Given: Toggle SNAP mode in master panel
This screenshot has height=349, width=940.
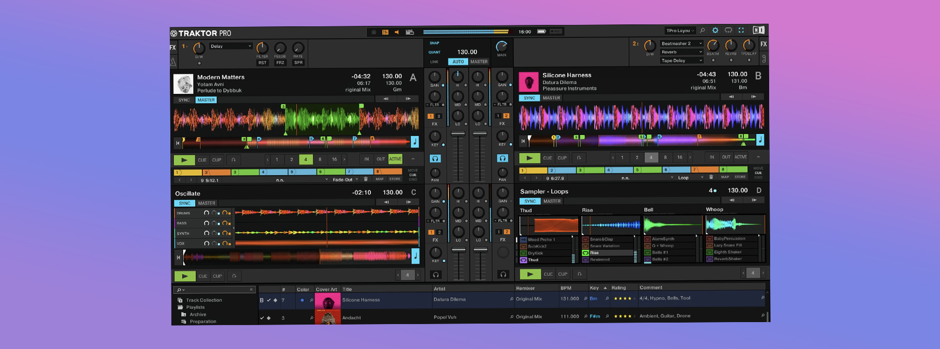Looking at the screenshot, I should 434,43.
